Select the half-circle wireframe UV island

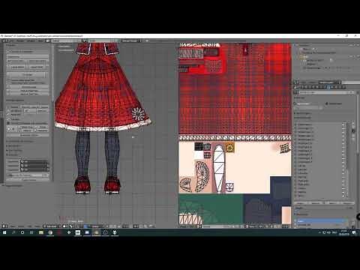click(202, 176)
